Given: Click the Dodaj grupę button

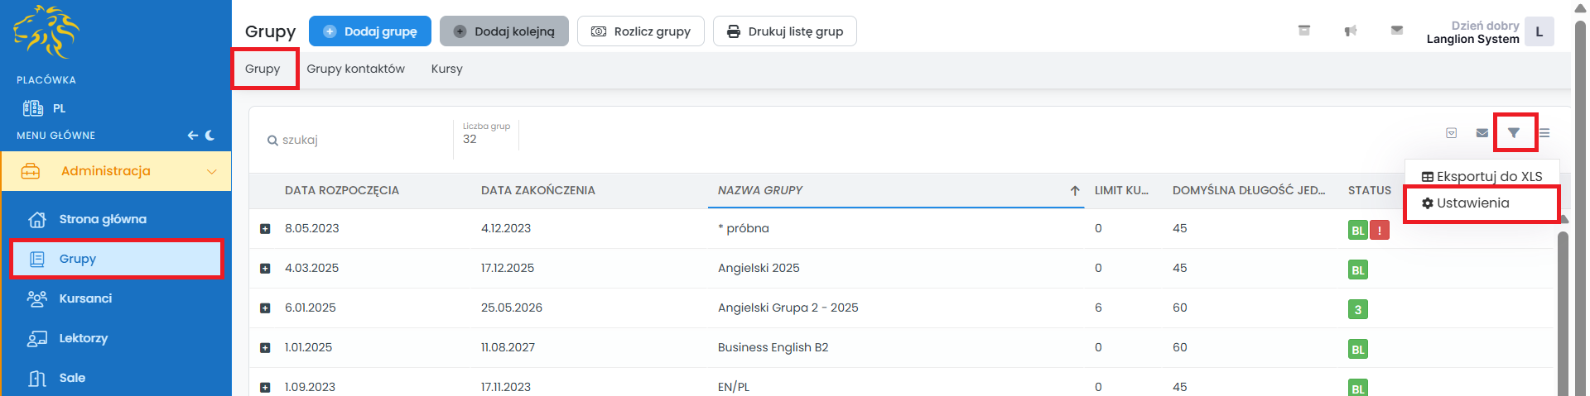Looking at the screenshot, I should (x=370, y=31).
